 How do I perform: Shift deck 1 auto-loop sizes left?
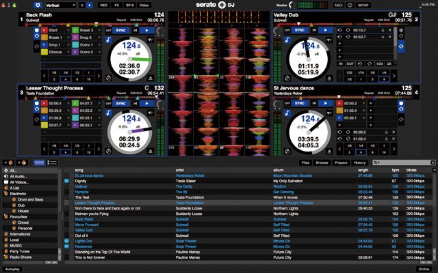[x=44, y=76]
